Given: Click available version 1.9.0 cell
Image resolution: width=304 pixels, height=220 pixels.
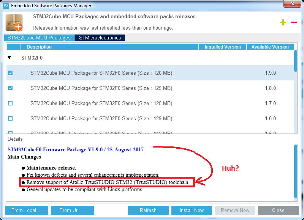Looking at the screenshot, I should point(270,73).
